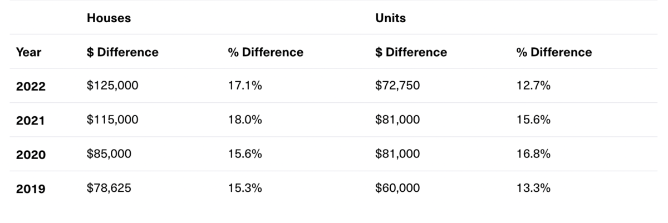Viewport: 668px width, 223px height.
Task: Click the Units % Difference header
Action: coord(554,53)
